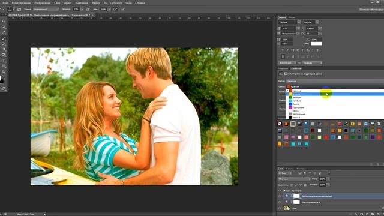Toggle pressure for opacity icon

coord(88,10)
